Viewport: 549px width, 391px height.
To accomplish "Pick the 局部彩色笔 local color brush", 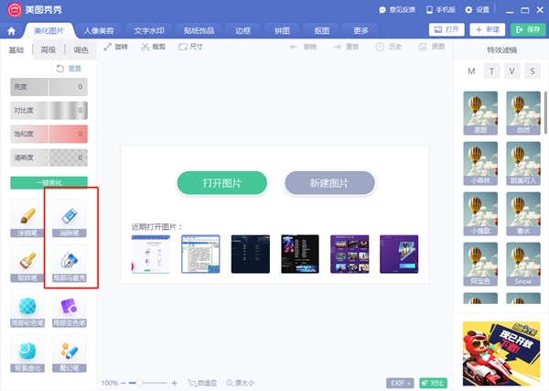I will [x=27, y=309].
